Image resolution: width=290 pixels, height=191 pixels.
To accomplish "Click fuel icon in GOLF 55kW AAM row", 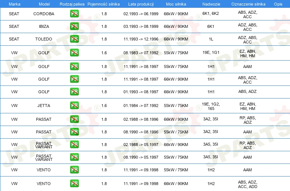I will [74, 66].
